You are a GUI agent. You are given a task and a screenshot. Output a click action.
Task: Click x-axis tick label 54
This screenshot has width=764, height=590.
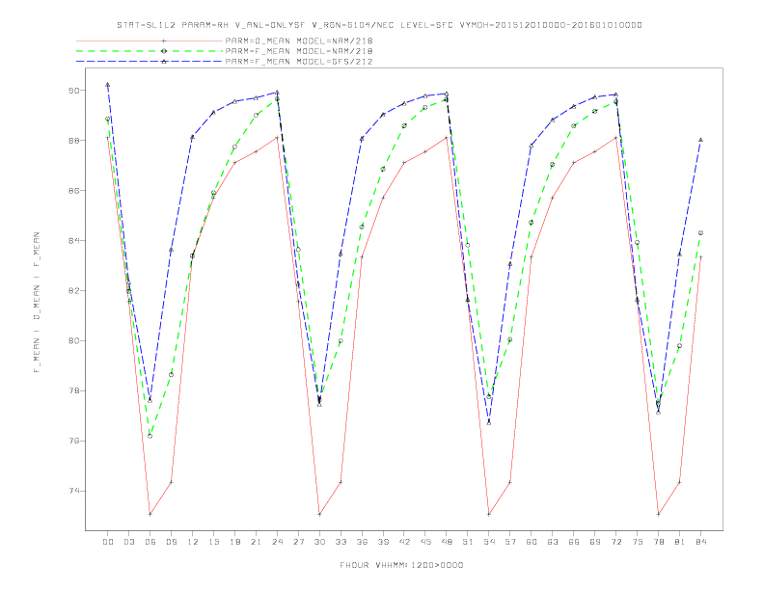click(x=489, y=542)
